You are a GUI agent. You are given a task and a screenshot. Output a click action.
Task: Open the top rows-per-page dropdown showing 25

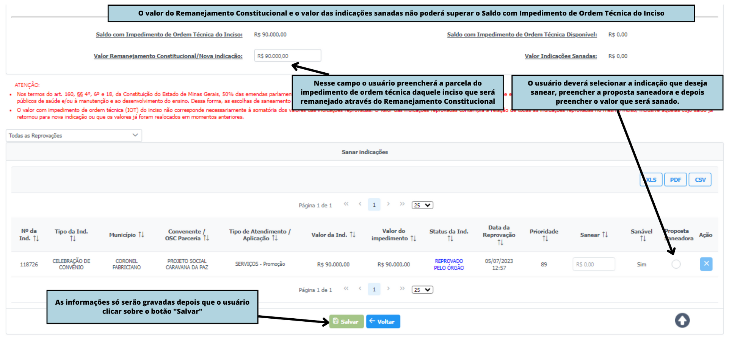(422, 205)
